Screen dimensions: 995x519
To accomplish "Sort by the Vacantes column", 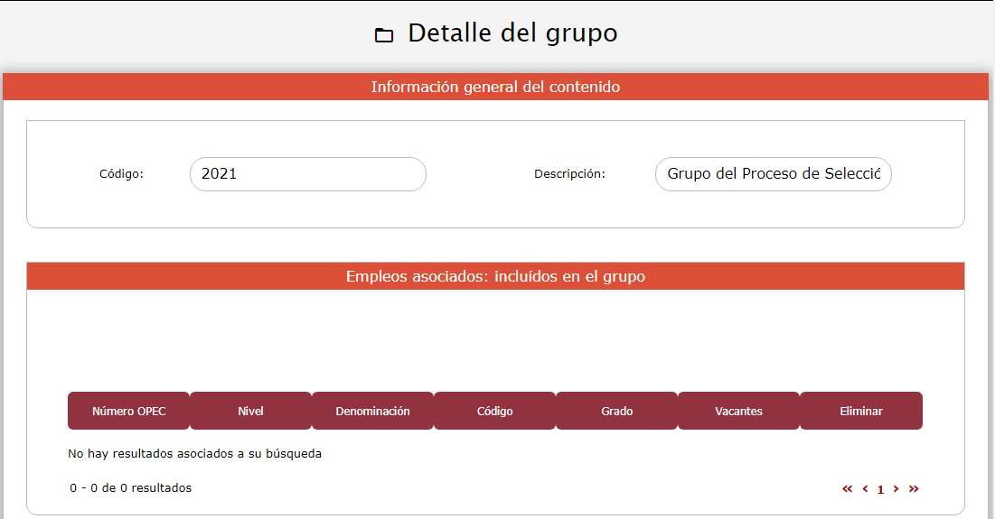I will 738,411.
